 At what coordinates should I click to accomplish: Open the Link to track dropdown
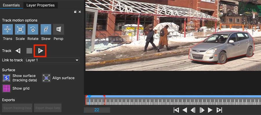(52, 60)
